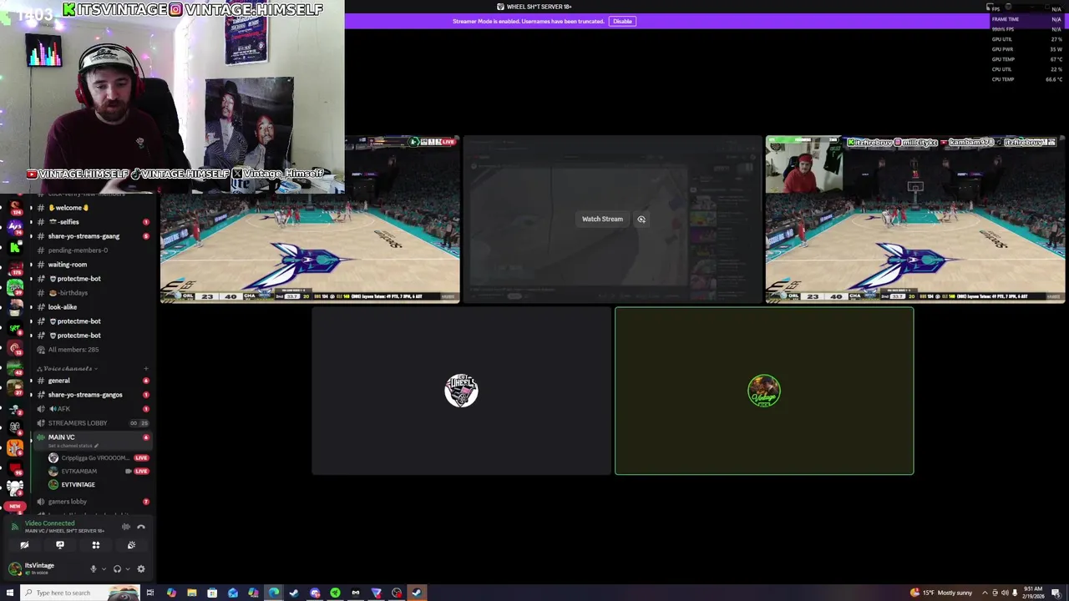Toggle headphone deafen button
The image size is (1069, 601).
[x=118, y=569]
